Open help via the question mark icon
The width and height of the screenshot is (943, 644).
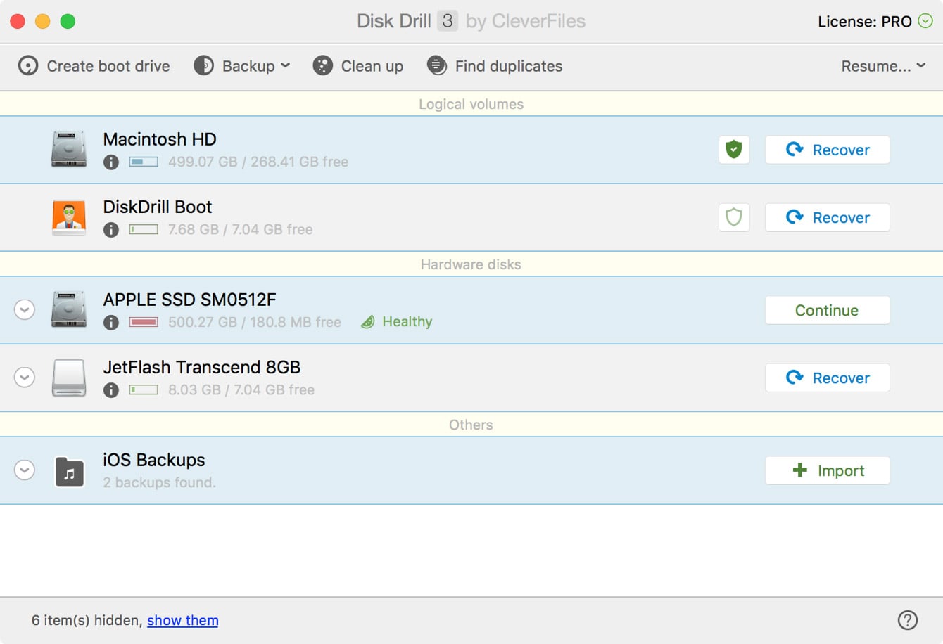coord(908,620)
